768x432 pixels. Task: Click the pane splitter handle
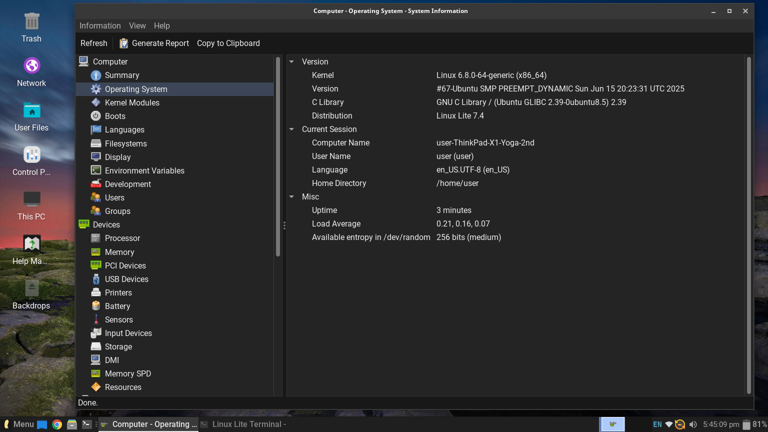(x=284, y=225)
